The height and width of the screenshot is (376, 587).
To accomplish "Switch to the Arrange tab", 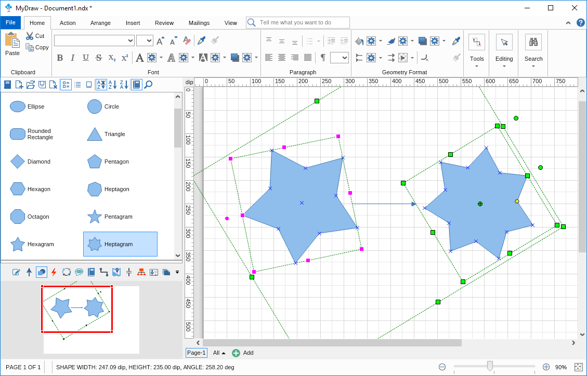I will click(100, 23).
